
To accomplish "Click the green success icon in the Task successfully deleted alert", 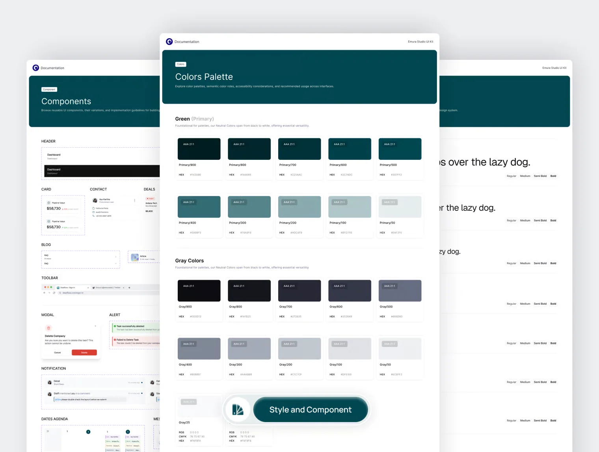I will point(115,326).
